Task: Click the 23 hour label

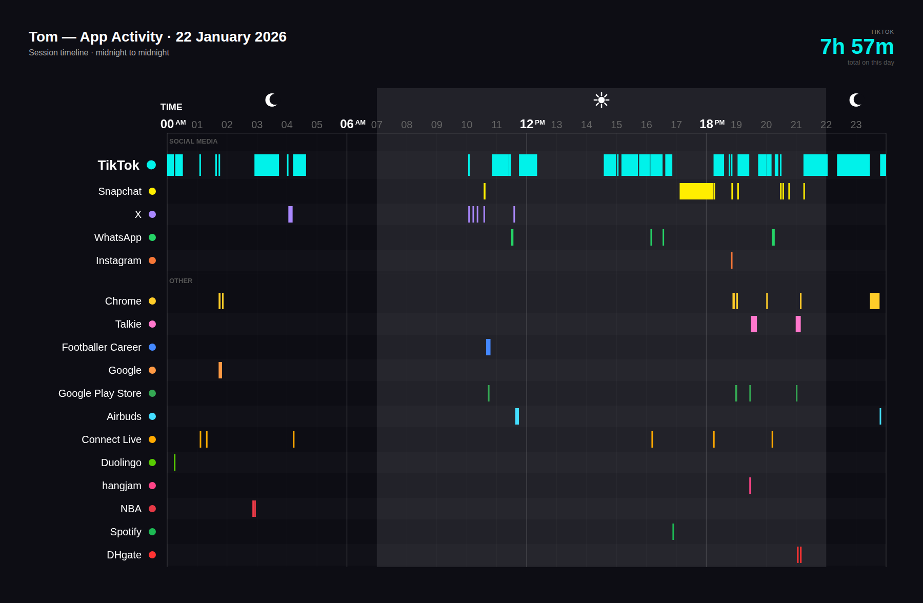Action: 856,125
